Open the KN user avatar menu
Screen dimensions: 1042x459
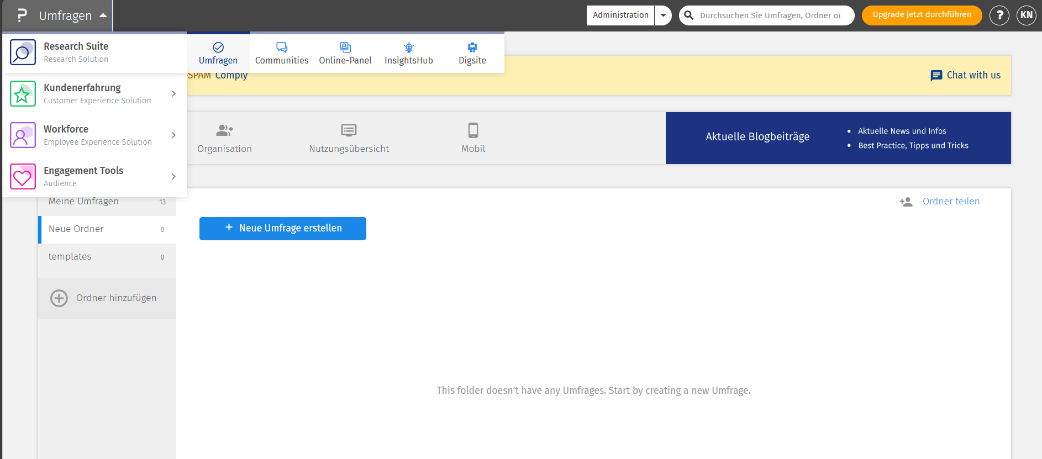pos(1027,15)
